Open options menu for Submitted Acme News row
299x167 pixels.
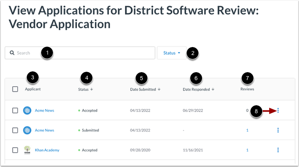tap(278, 130)
